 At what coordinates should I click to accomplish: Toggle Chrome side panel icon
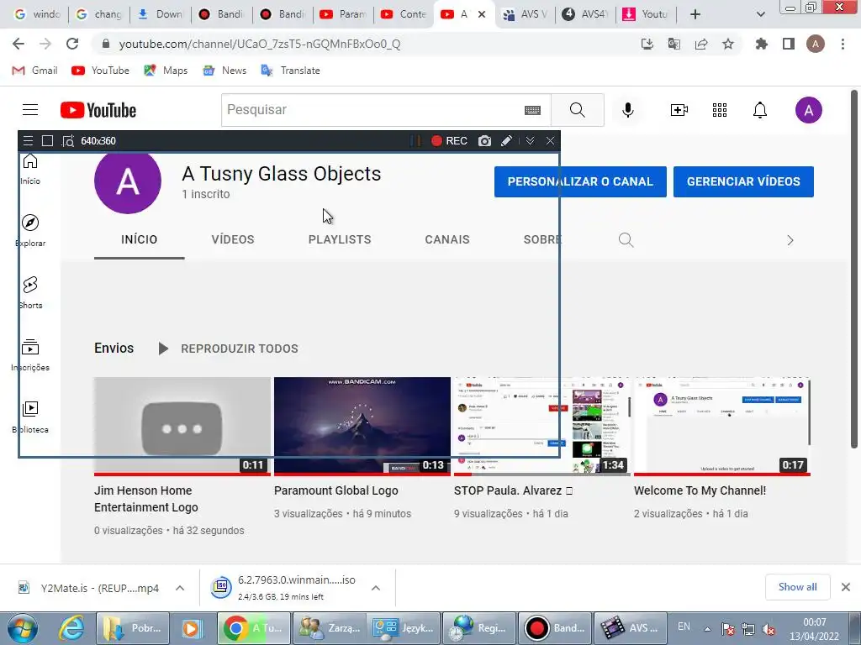click(788, 44)
